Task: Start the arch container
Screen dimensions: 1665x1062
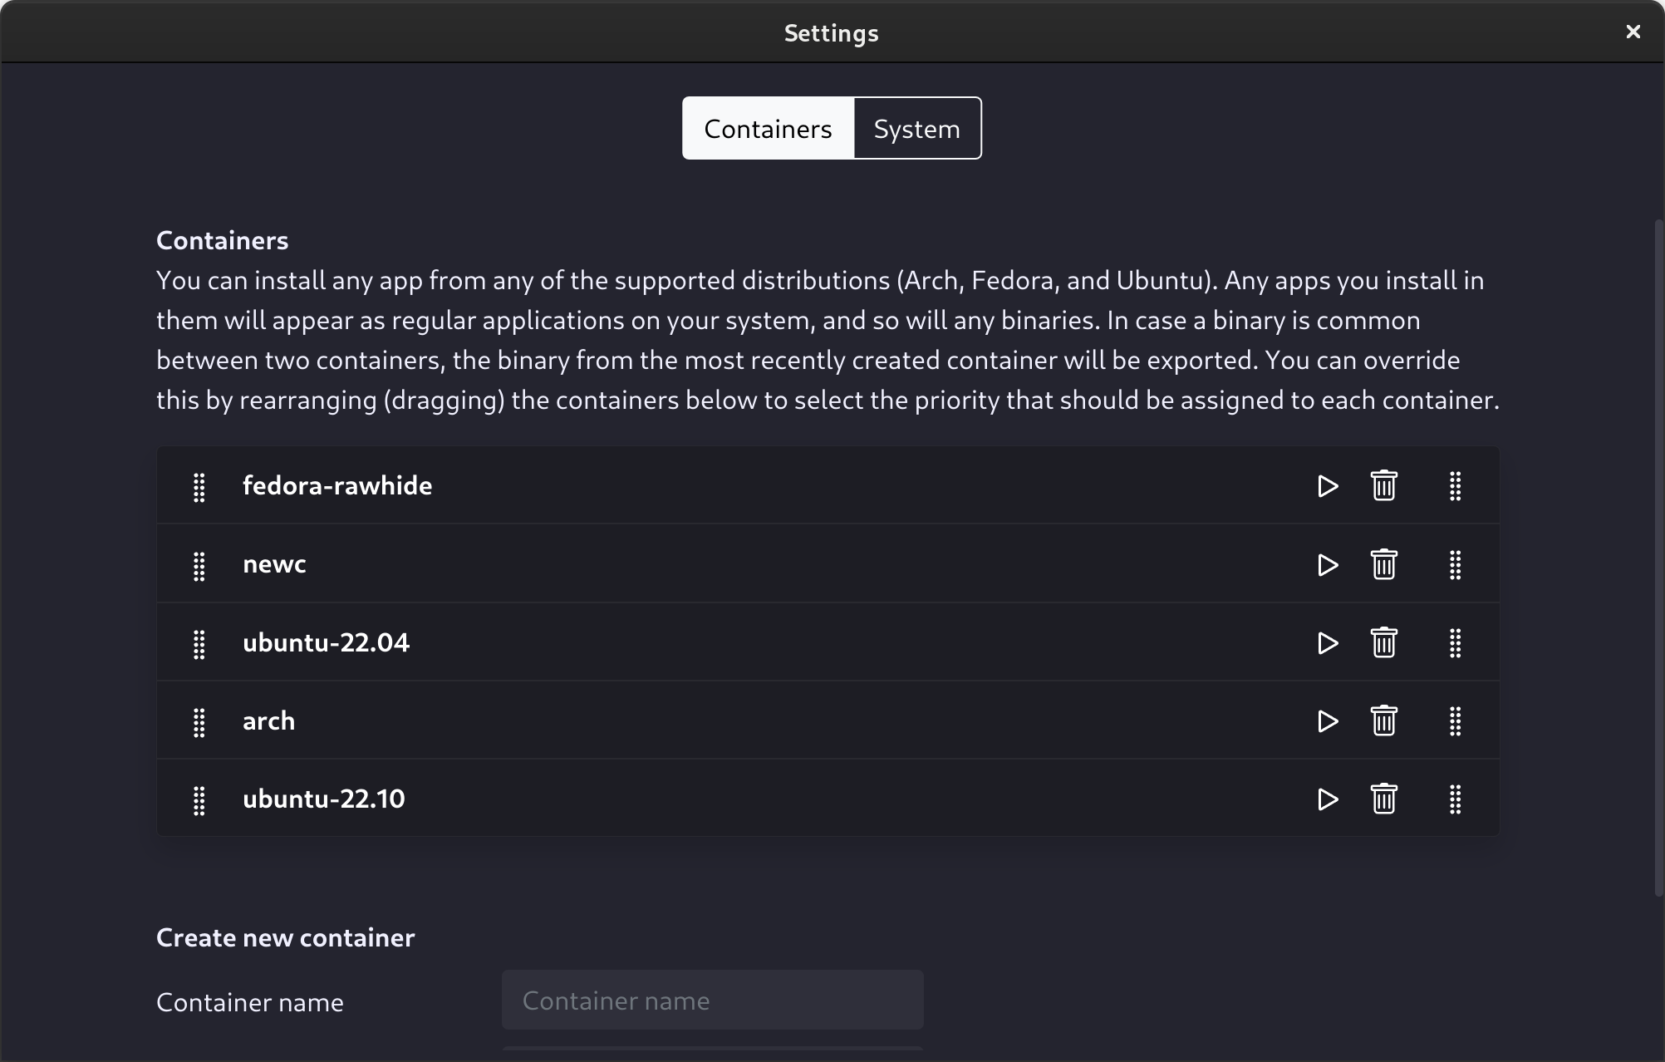Action: (x=1328, y=721)
